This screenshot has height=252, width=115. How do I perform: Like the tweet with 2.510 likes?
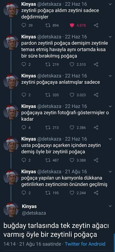(72, 64)
